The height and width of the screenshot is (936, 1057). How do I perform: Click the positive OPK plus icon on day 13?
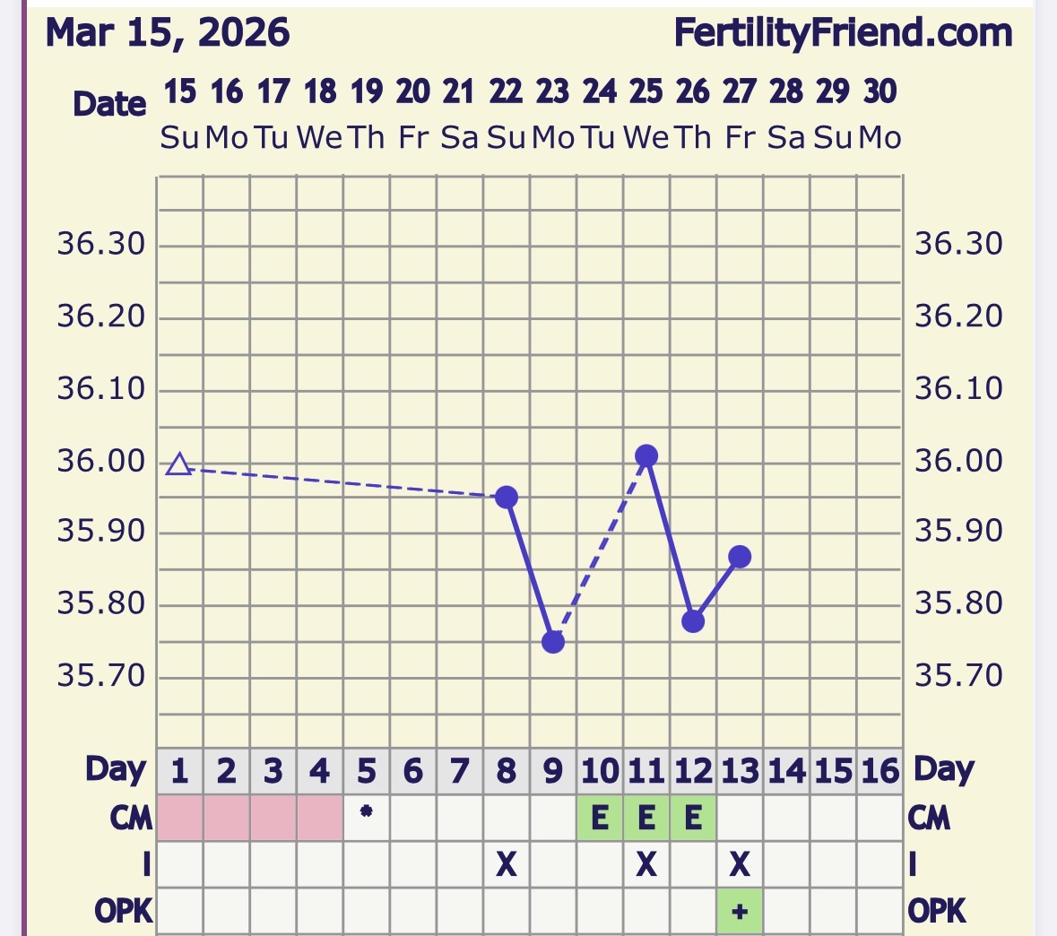tap(740, 911)
